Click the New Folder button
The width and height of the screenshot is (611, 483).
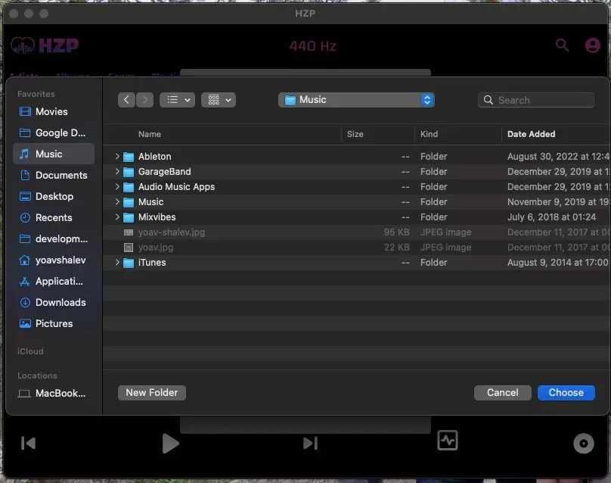click(x=152, y=392)
